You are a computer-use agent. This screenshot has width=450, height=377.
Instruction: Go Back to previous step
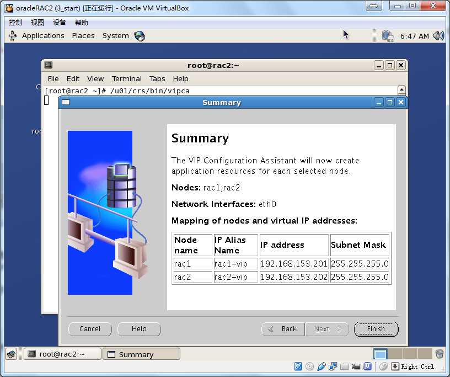283,329
